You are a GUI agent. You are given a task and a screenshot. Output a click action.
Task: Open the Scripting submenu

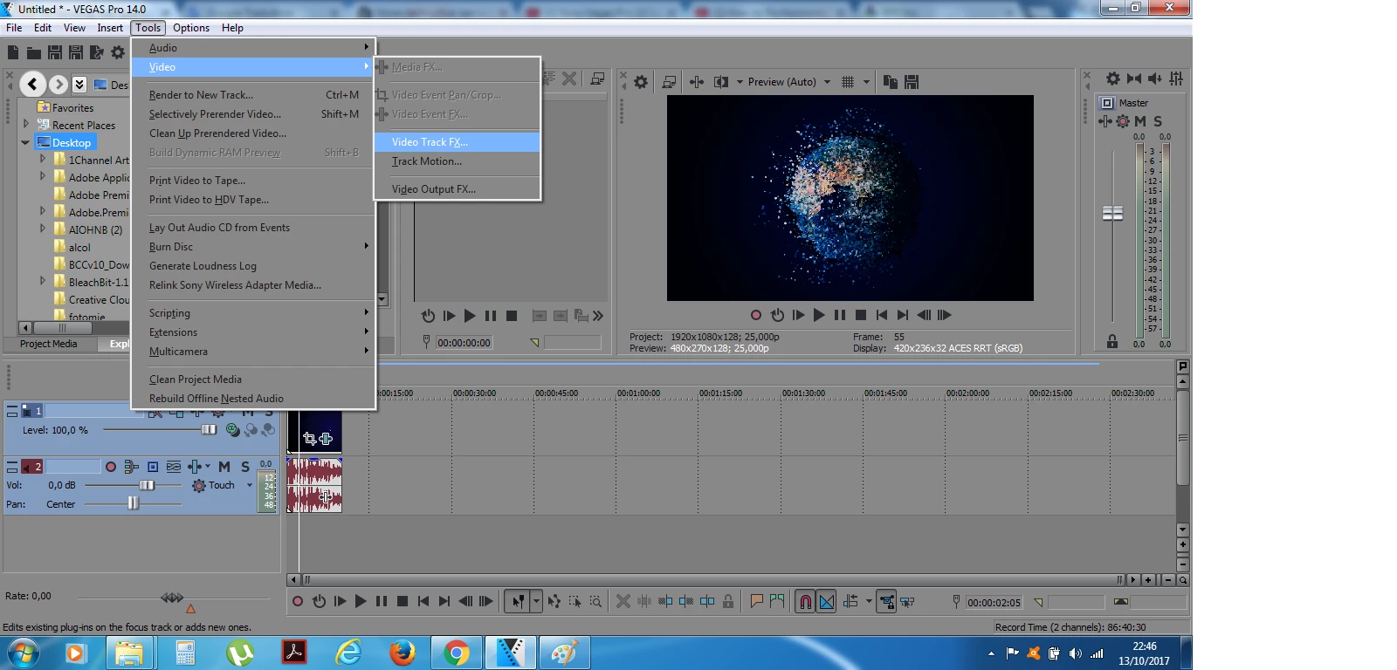253,313
